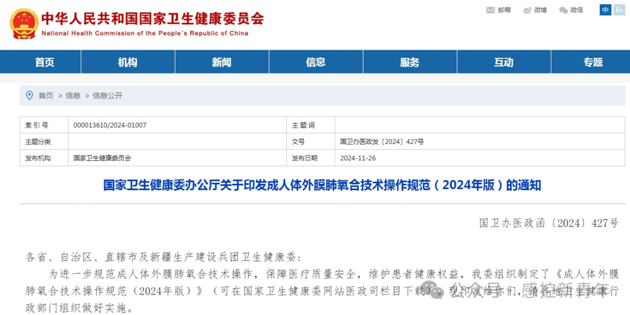
Task: Click the national emblem logo
Action: (x=23, y=24)
